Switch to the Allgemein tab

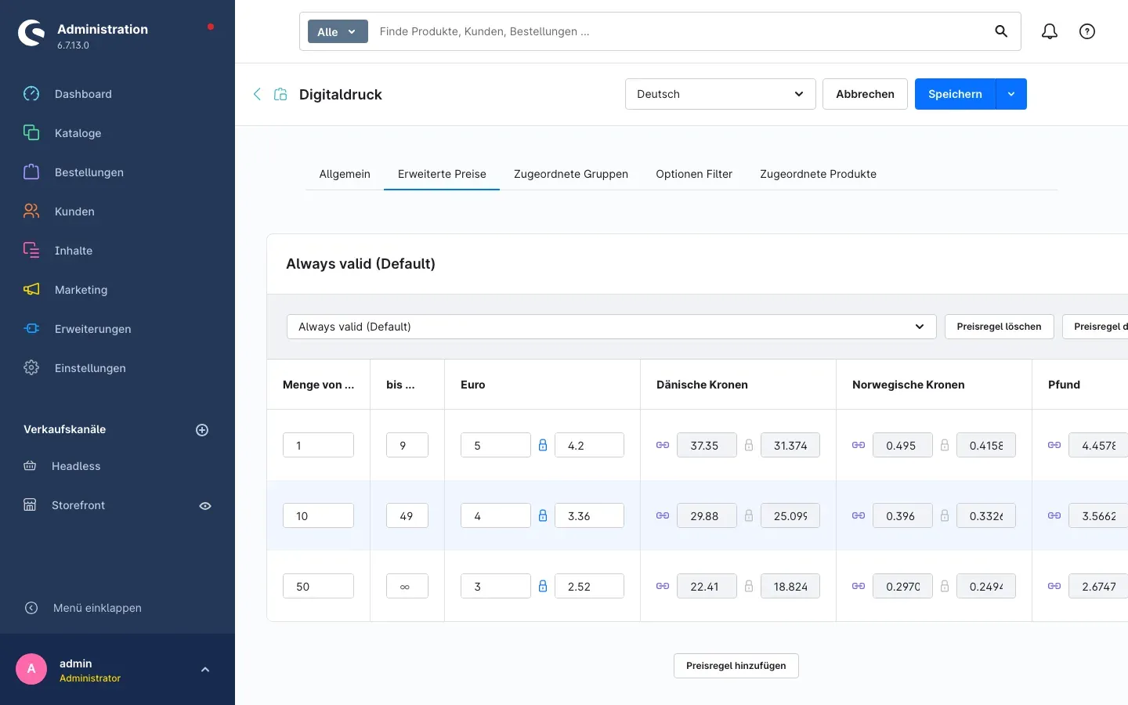tap(345, 174)
